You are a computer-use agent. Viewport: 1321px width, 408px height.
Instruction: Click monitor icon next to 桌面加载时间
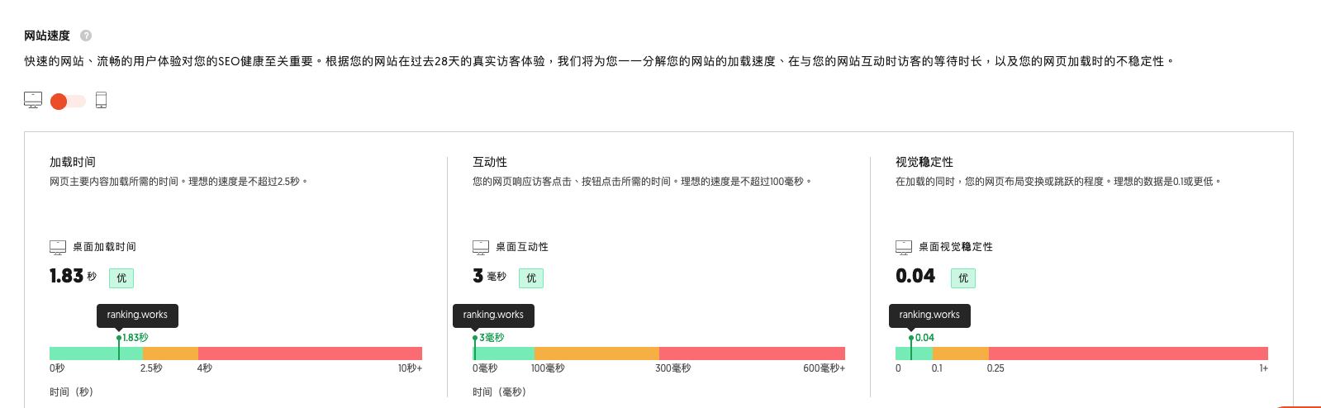[58, 247]
